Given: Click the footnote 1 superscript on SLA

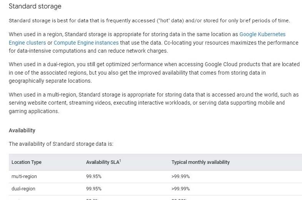Looking at the screenshot, I should click(120, 160).
